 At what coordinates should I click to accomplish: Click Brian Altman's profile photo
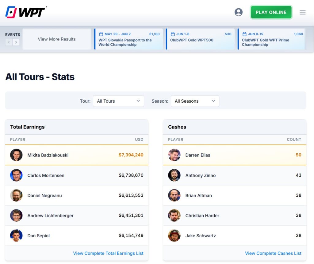(x=174, y=195)
